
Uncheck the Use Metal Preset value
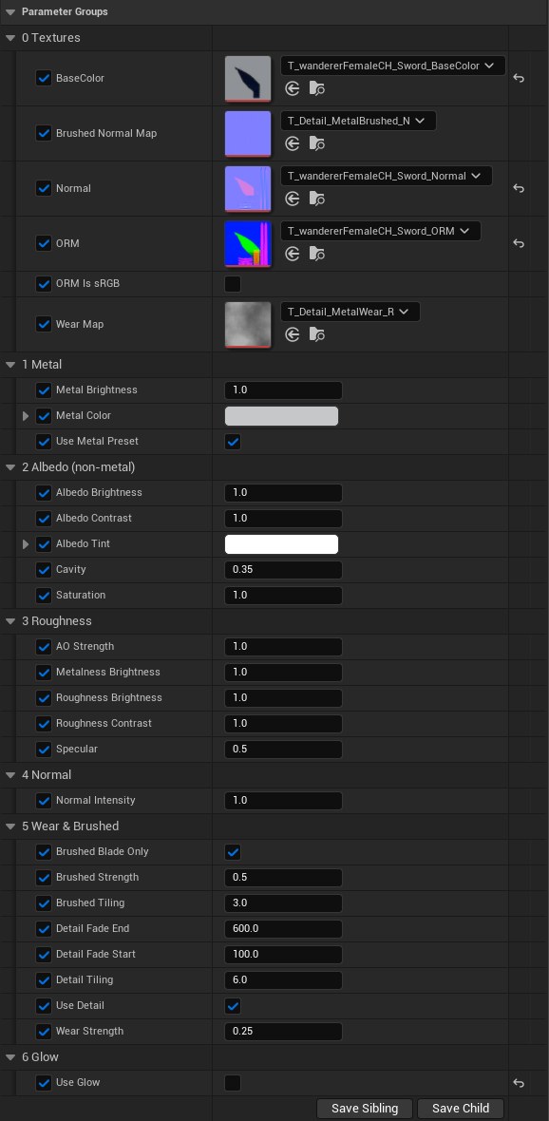coord(233,441)
